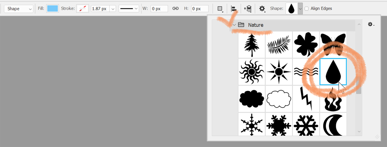Open path operations menu
This screenshot has height=147, width=387.
tap(220, 8)
